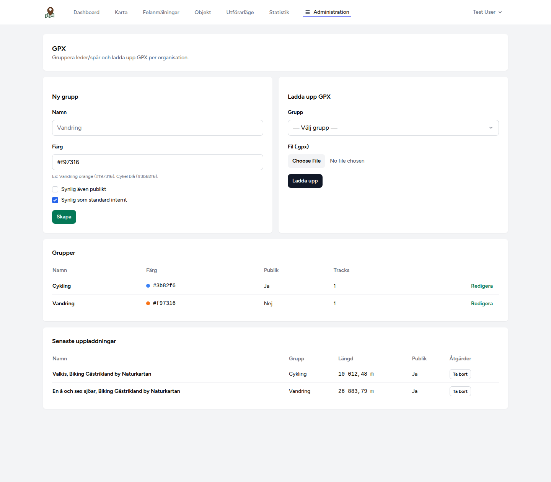551x482 pixels.
Task: Select the length 26 883,79 m
Action: tap(356, 391)
